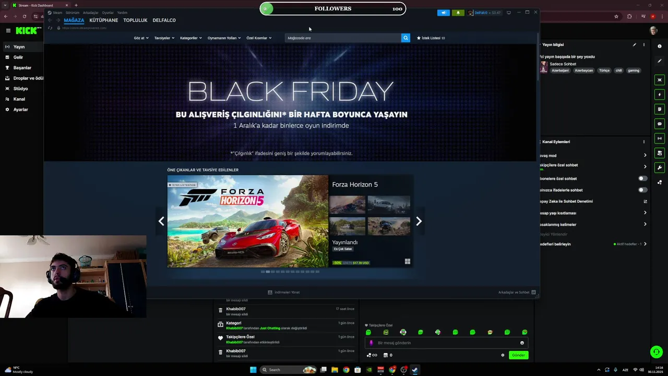Open Microsoft Store from the taskbar
The width and height of the screenshot is (668, 376).
coord(357,370)
